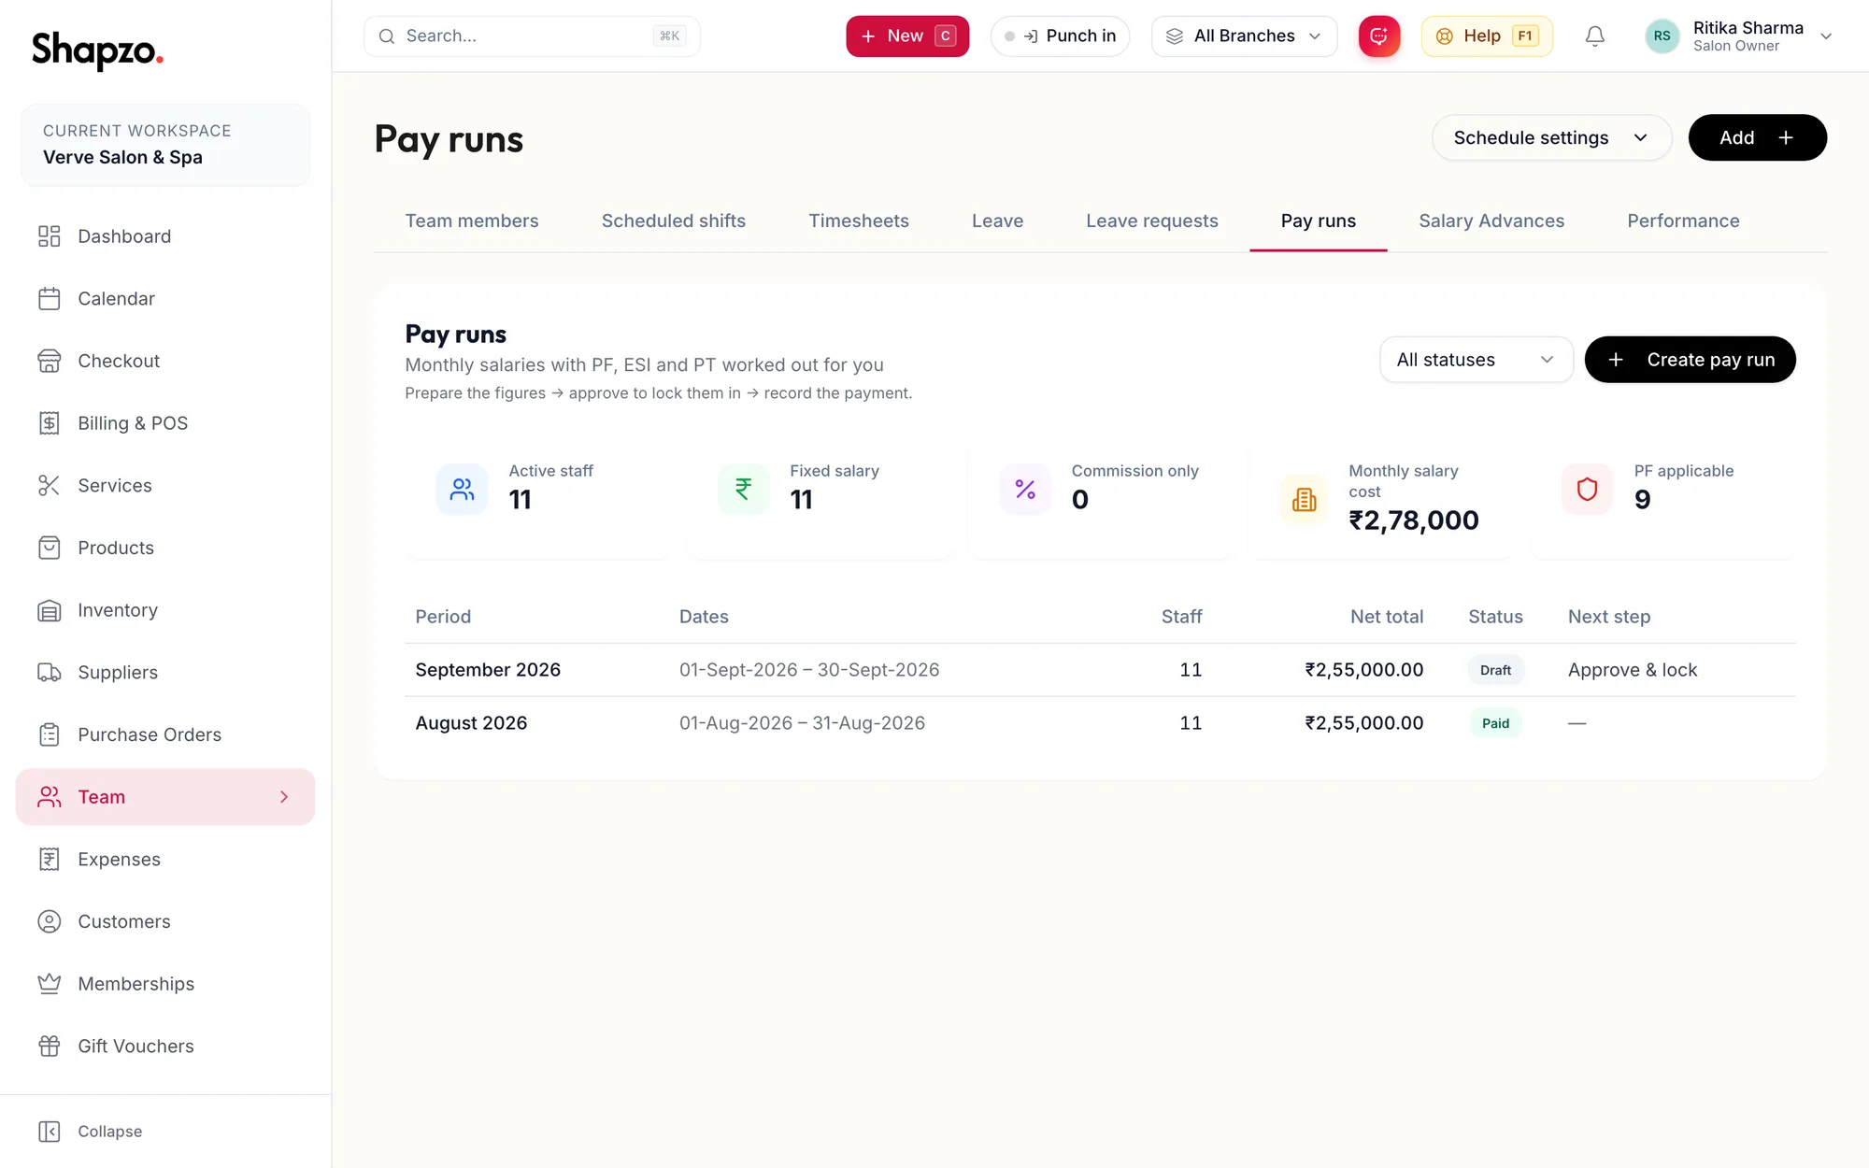
Task: Navigate to Services in sidebar
Action: pos(165,486)
